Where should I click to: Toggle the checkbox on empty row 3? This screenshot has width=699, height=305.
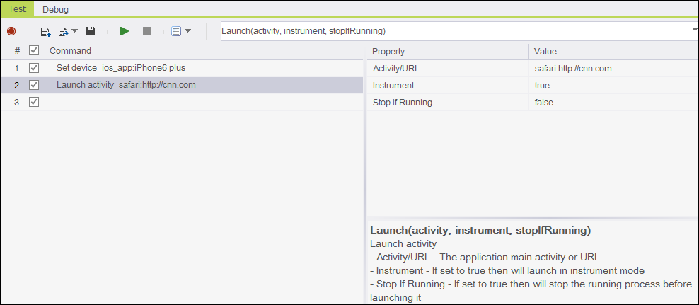pos(34,102)
